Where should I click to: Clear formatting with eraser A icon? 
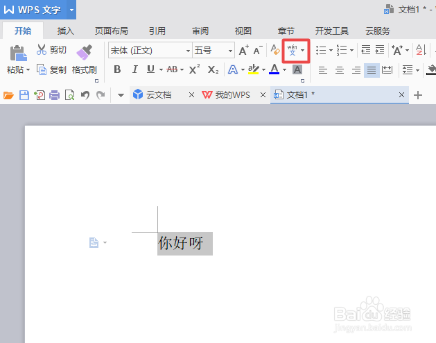pos(275,50)
